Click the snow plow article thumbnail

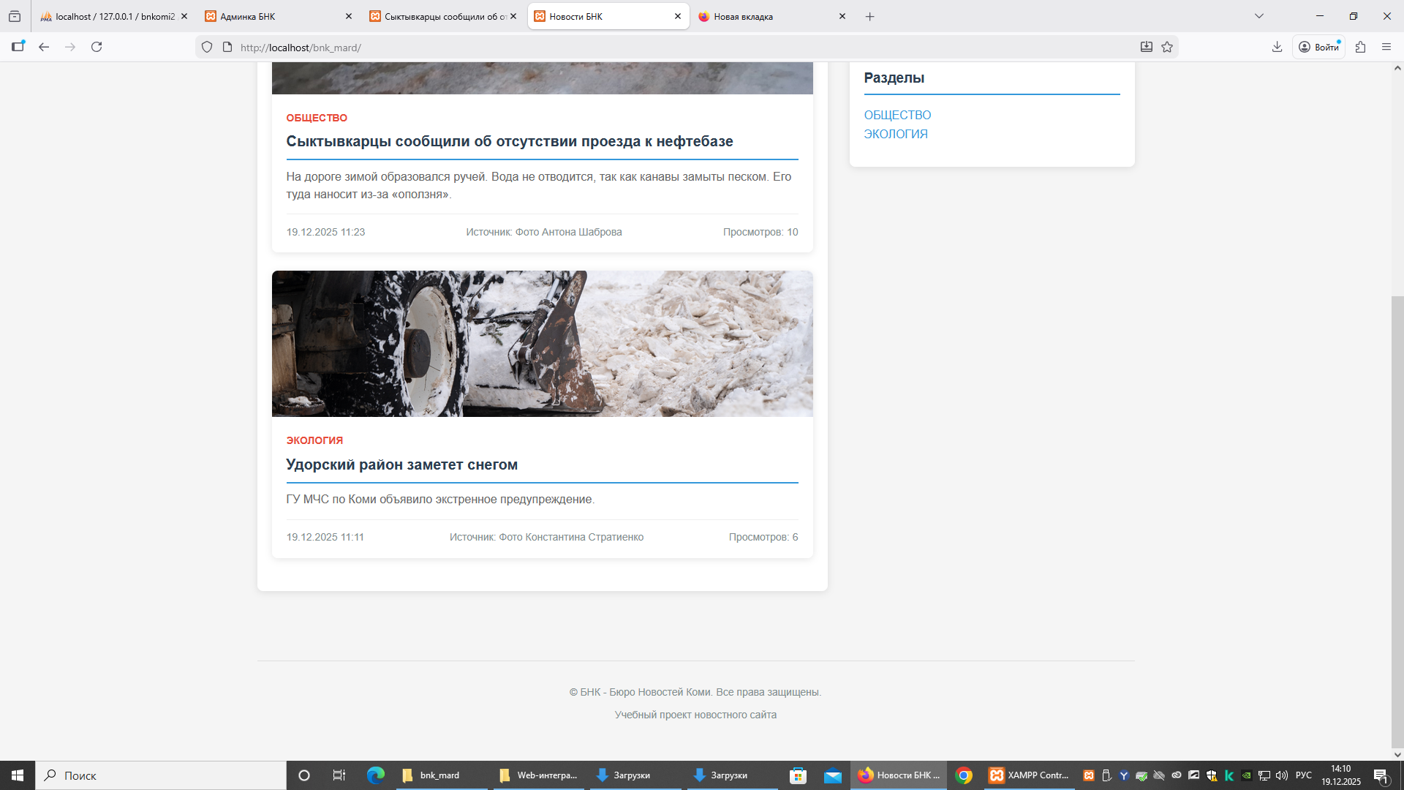[542, 344]
